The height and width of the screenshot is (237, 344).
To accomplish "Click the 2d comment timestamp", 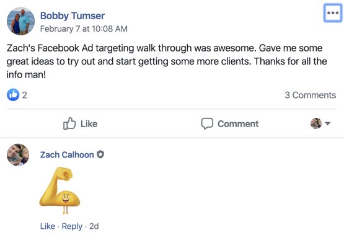I will [x=94, y=226].
